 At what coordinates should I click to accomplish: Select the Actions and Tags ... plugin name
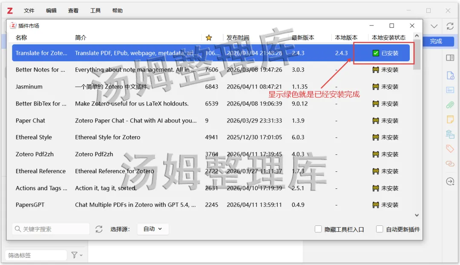point(41,188)
